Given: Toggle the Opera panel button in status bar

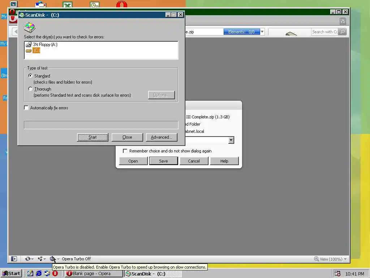Looking at the screenshot, I should point(14,259).
